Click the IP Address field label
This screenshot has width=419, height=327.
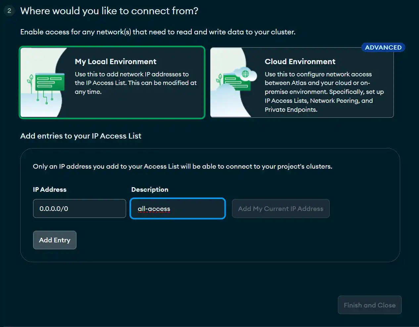(50, 189)
